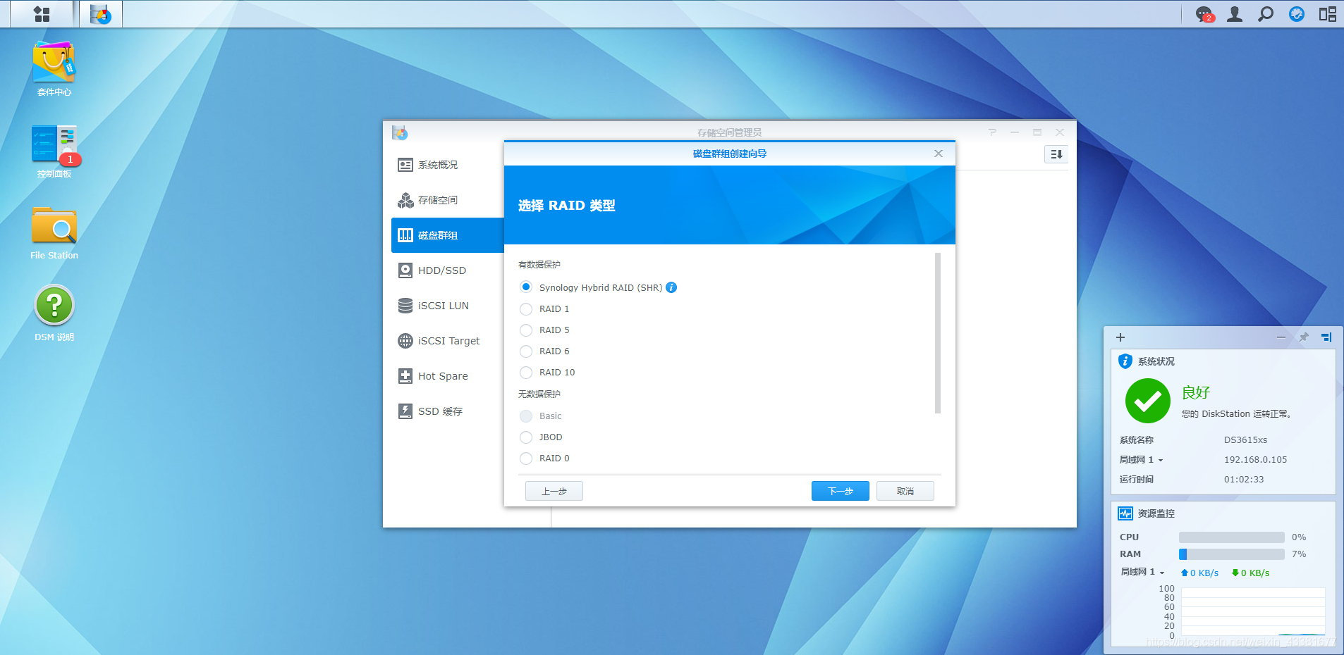Open the pilot view layout icon
The height and width of the screenshot is (655, 1344).
click(1328, 14)
